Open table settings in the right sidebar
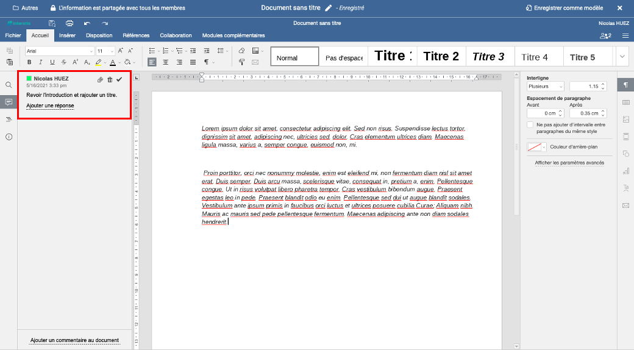 626,102
